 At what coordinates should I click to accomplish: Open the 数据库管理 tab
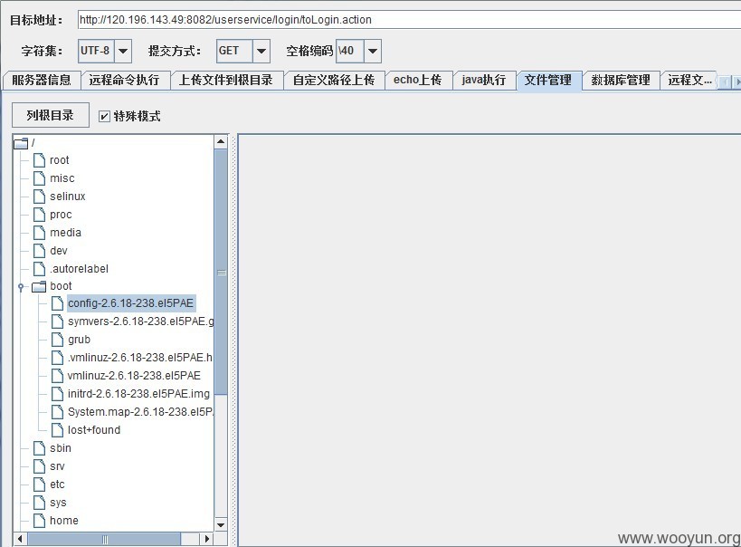coord(621,80)
